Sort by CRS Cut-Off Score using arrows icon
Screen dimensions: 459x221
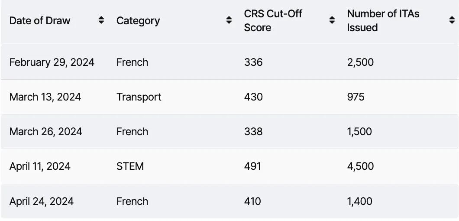tap(332, 20)
